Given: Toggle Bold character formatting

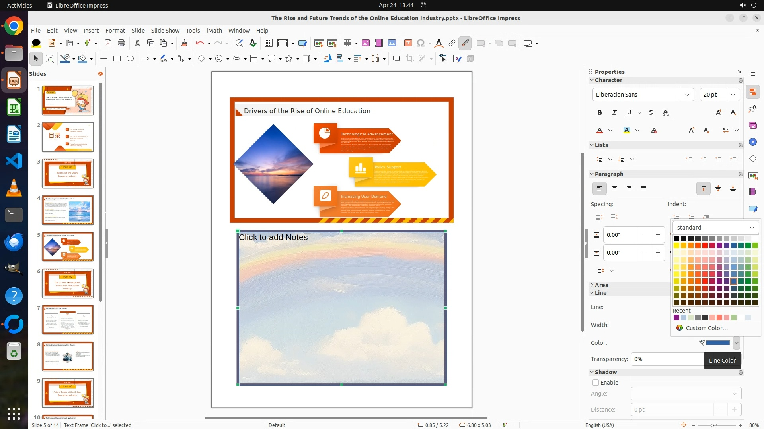Looking at the screenshot, I should (x=600, y=112).
